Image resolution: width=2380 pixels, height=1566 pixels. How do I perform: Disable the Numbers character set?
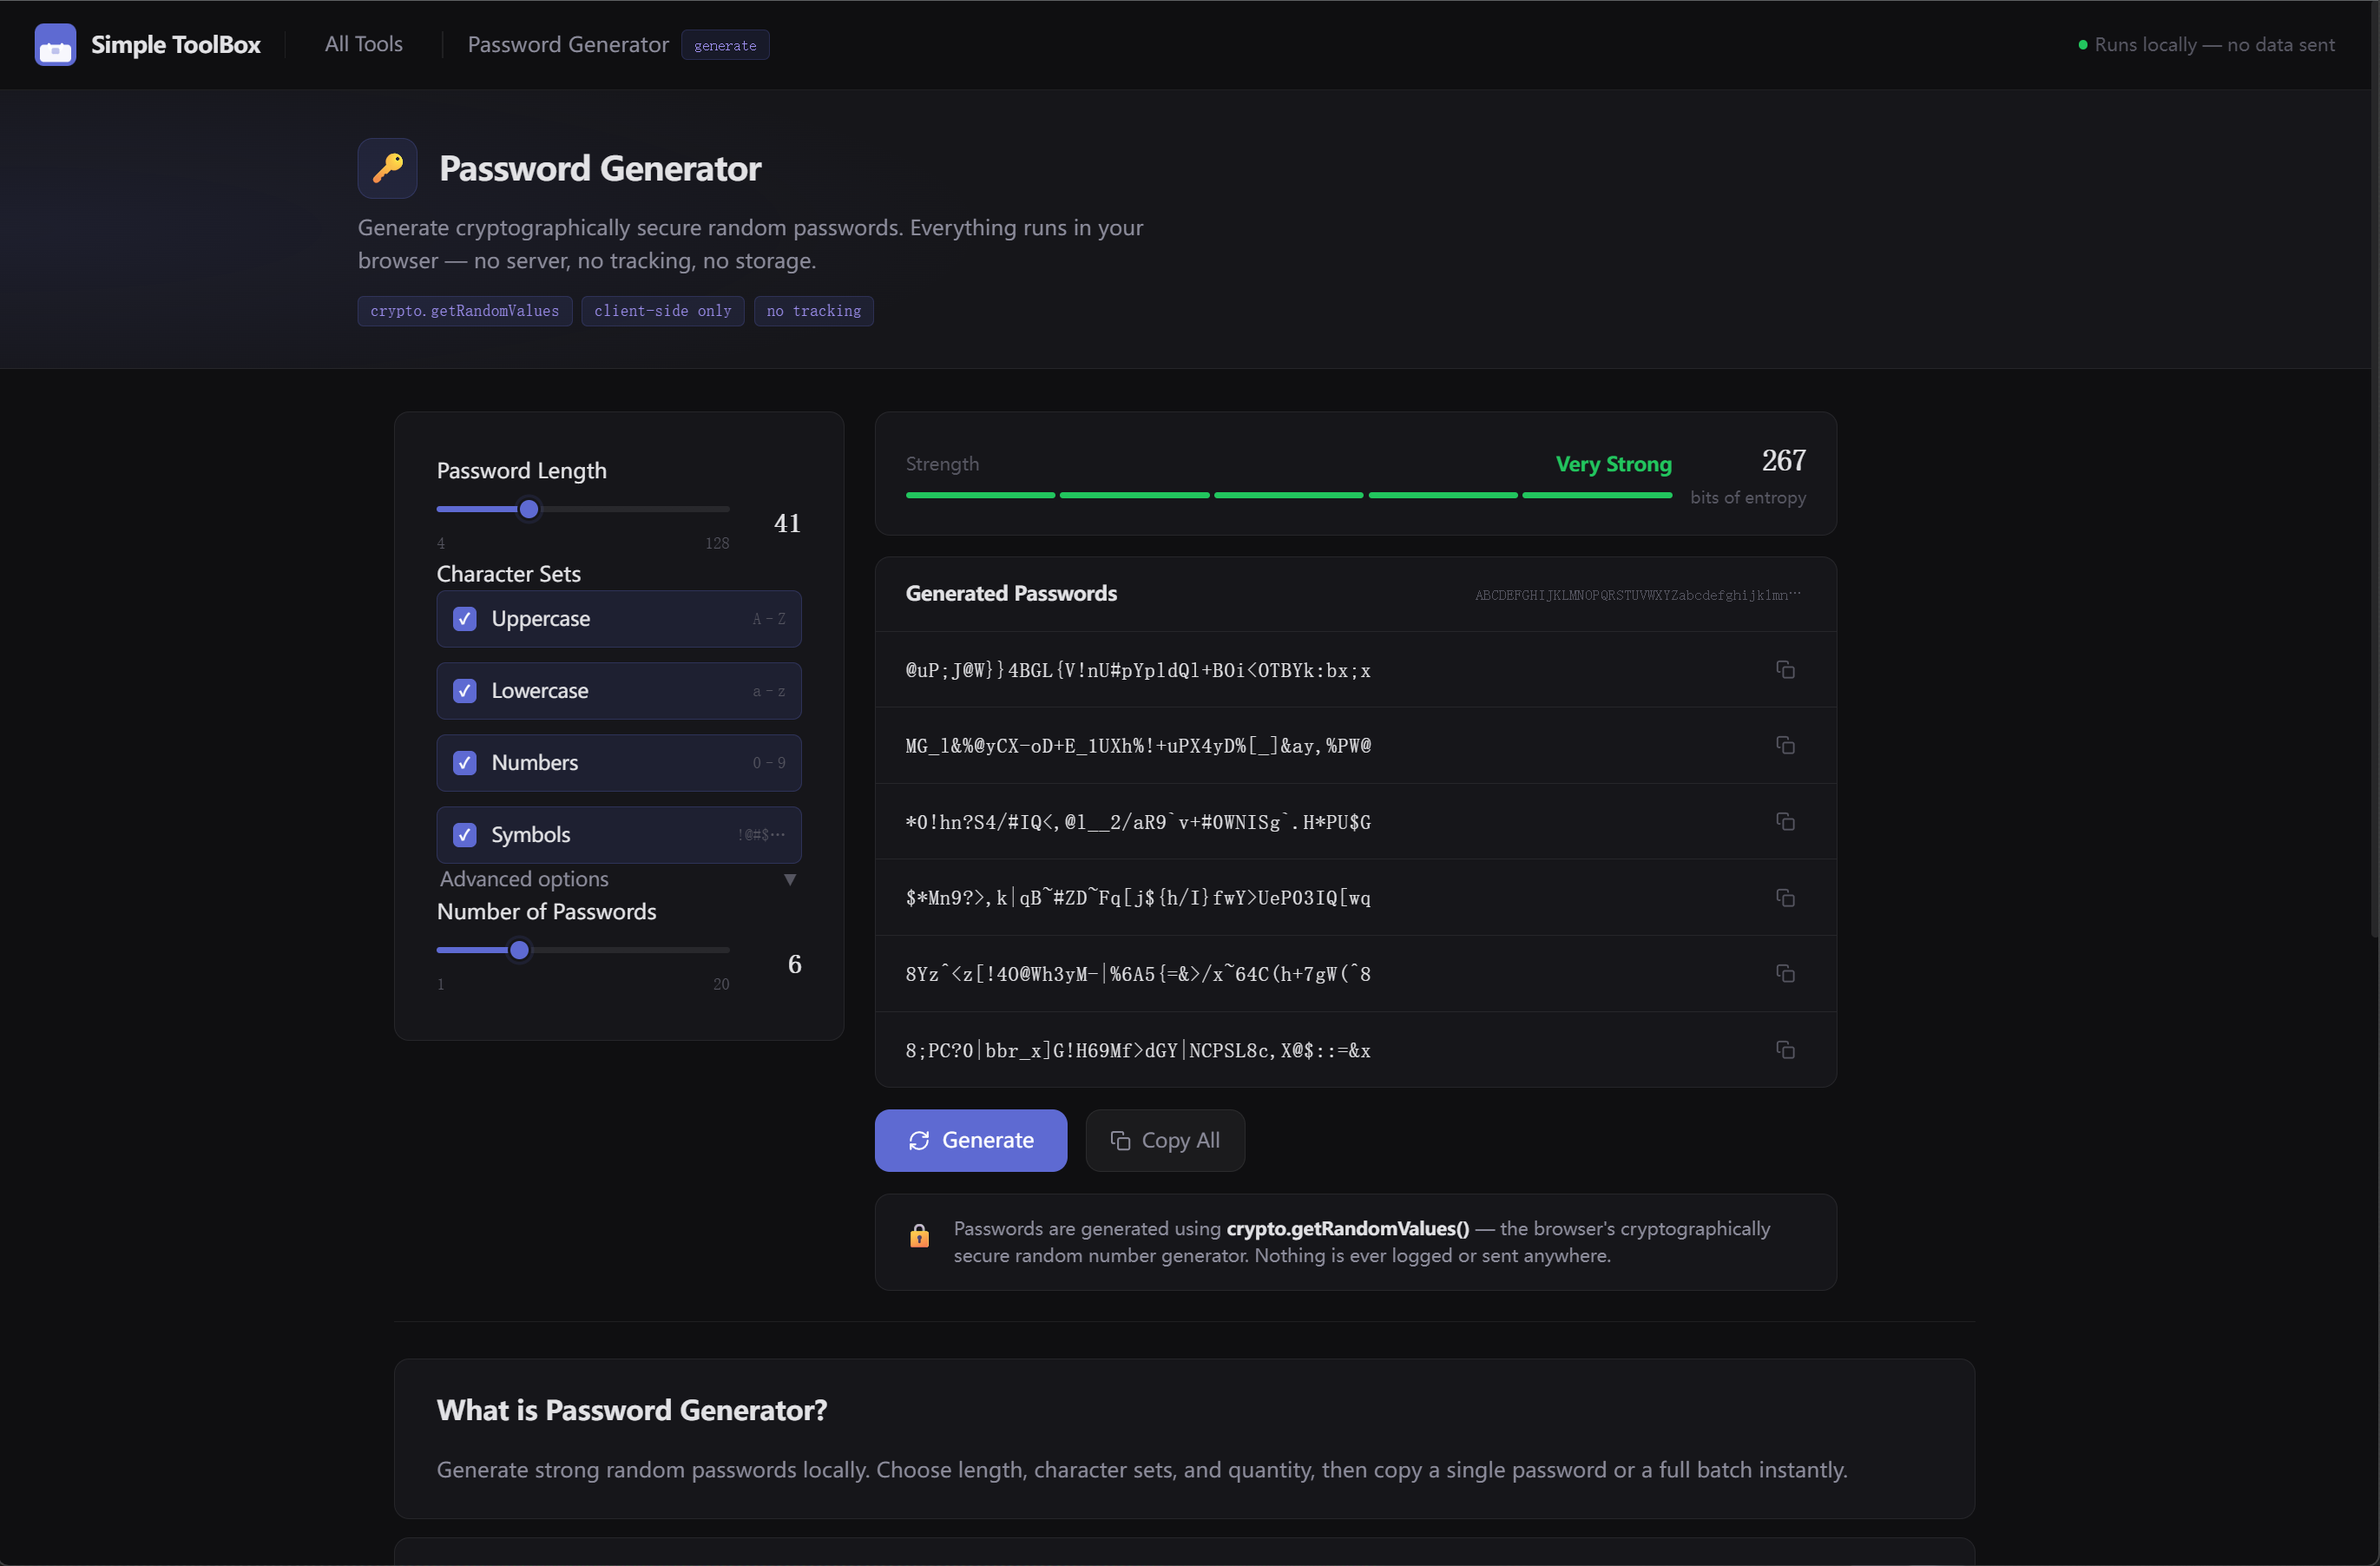point(464,763)
